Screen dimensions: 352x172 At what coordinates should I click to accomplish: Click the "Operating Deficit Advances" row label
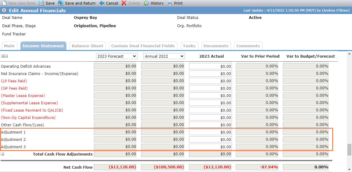26,66
